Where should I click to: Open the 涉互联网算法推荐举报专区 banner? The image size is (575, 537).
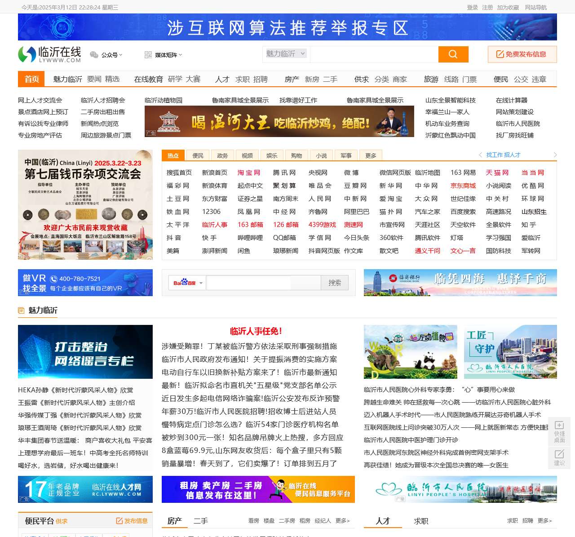pyautogui.click(x=287, y=27)
